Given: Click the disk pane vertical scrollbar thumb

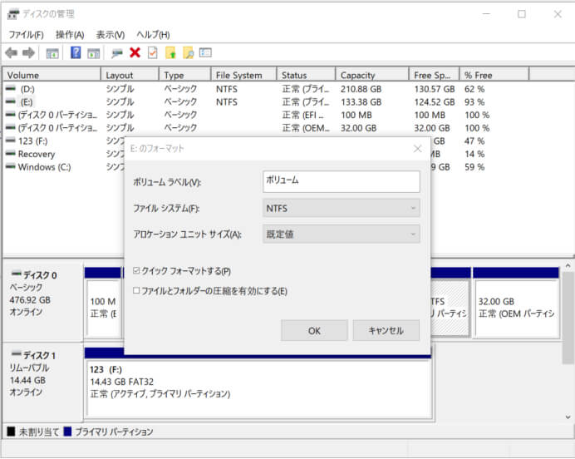Looking at the screenshot, I should click(568, 318).
